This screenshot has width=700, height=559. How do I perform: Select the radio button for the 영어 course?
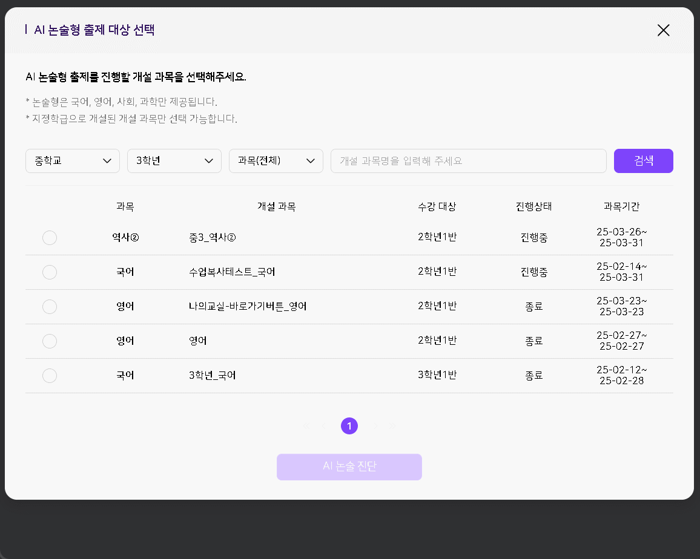pyautogui.click(x=50, y=341)
